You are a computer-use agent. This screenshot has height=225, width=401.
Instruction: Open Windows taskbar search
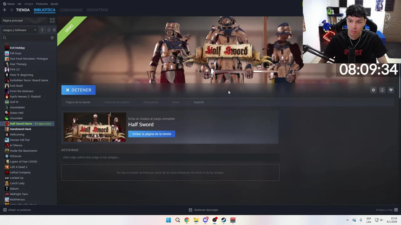click(178, 220)
